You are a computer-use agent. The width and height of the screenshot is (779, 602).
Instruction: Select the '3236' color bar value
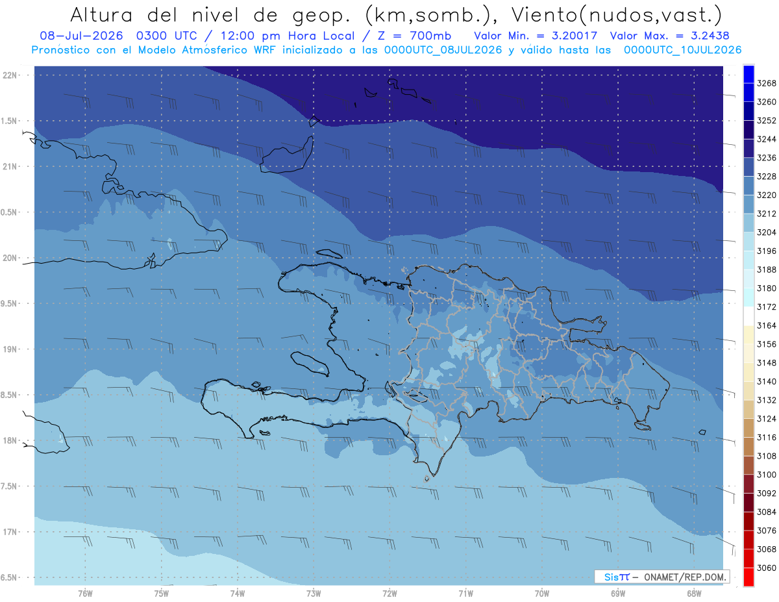click(x=767, y=158)
